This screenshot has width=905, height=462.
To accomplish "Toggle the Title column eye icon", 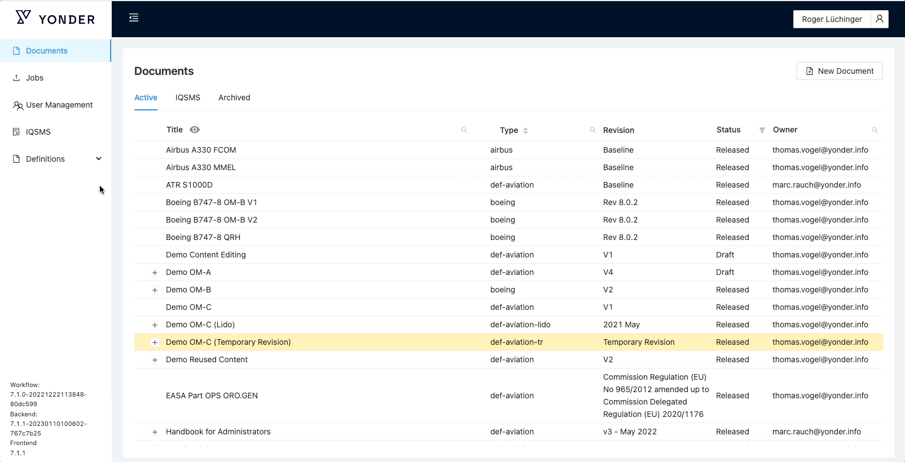I will 195,130.
